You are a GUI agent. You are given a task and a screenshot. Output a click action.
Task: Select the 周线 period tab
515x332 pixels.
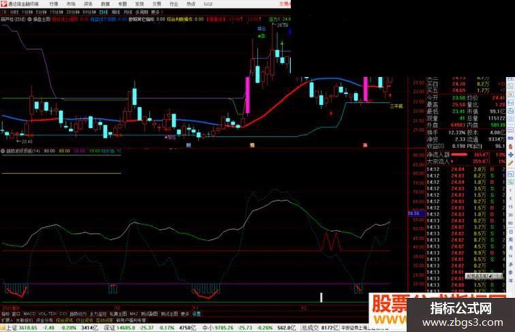coord(116,12)
